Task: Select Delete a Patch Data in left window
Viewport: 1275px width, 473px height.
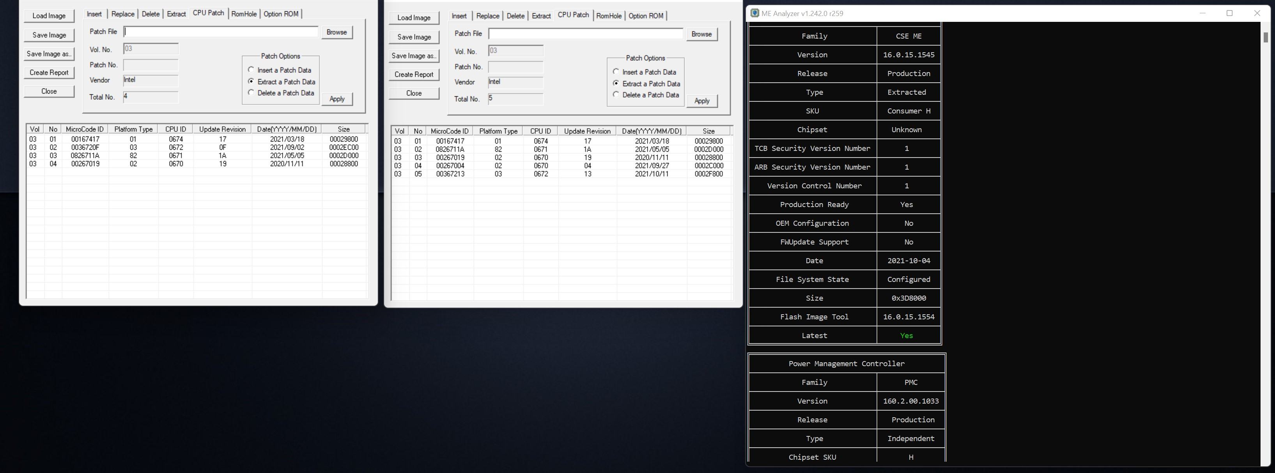Action: click(251, 92)
